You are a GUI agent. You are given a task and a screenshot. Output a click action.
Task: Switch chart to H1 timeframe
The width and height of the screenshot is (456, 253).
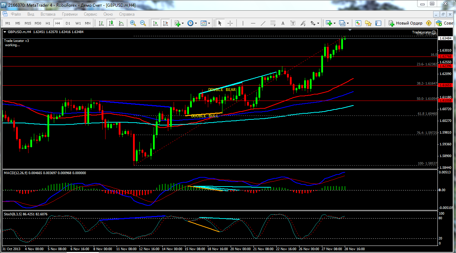click(48, 23)
